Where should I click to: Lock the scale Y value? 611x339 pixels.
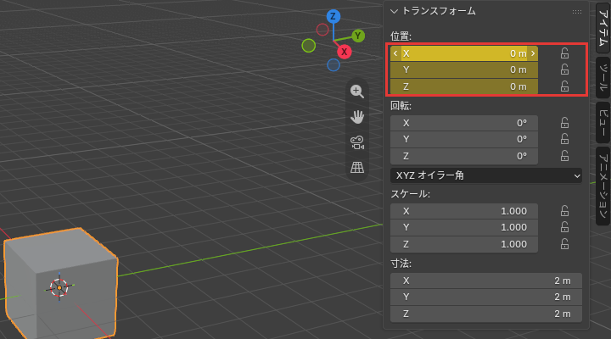pos(564,227)
